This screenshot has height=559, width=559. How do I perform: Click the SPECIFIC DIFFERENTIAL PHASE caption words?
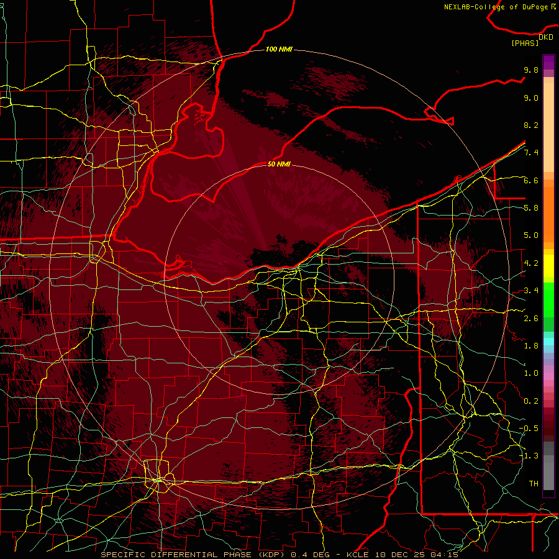(175, 555)
